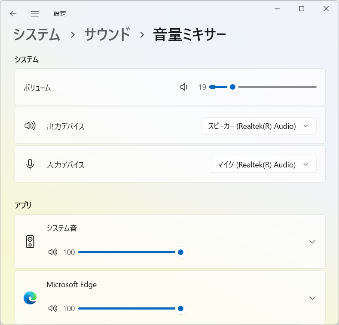Screen dimensions: 339x325
Task: Click the ボリューム slider handle at 19
Action: pyautogui.click(x=232, y=87)
